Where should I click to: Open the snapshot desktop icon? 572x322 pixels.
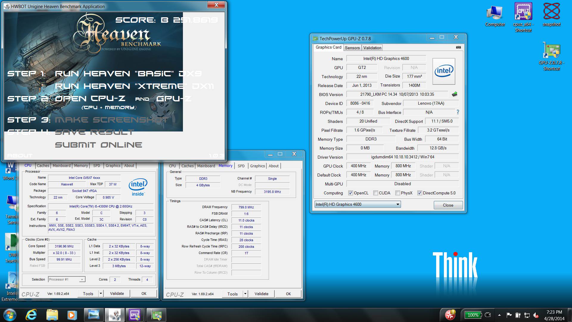(551, 15)
